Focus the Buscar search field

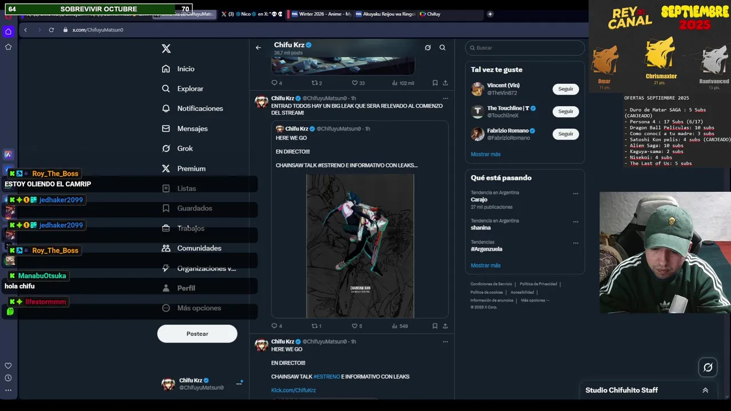click(525, 48)
